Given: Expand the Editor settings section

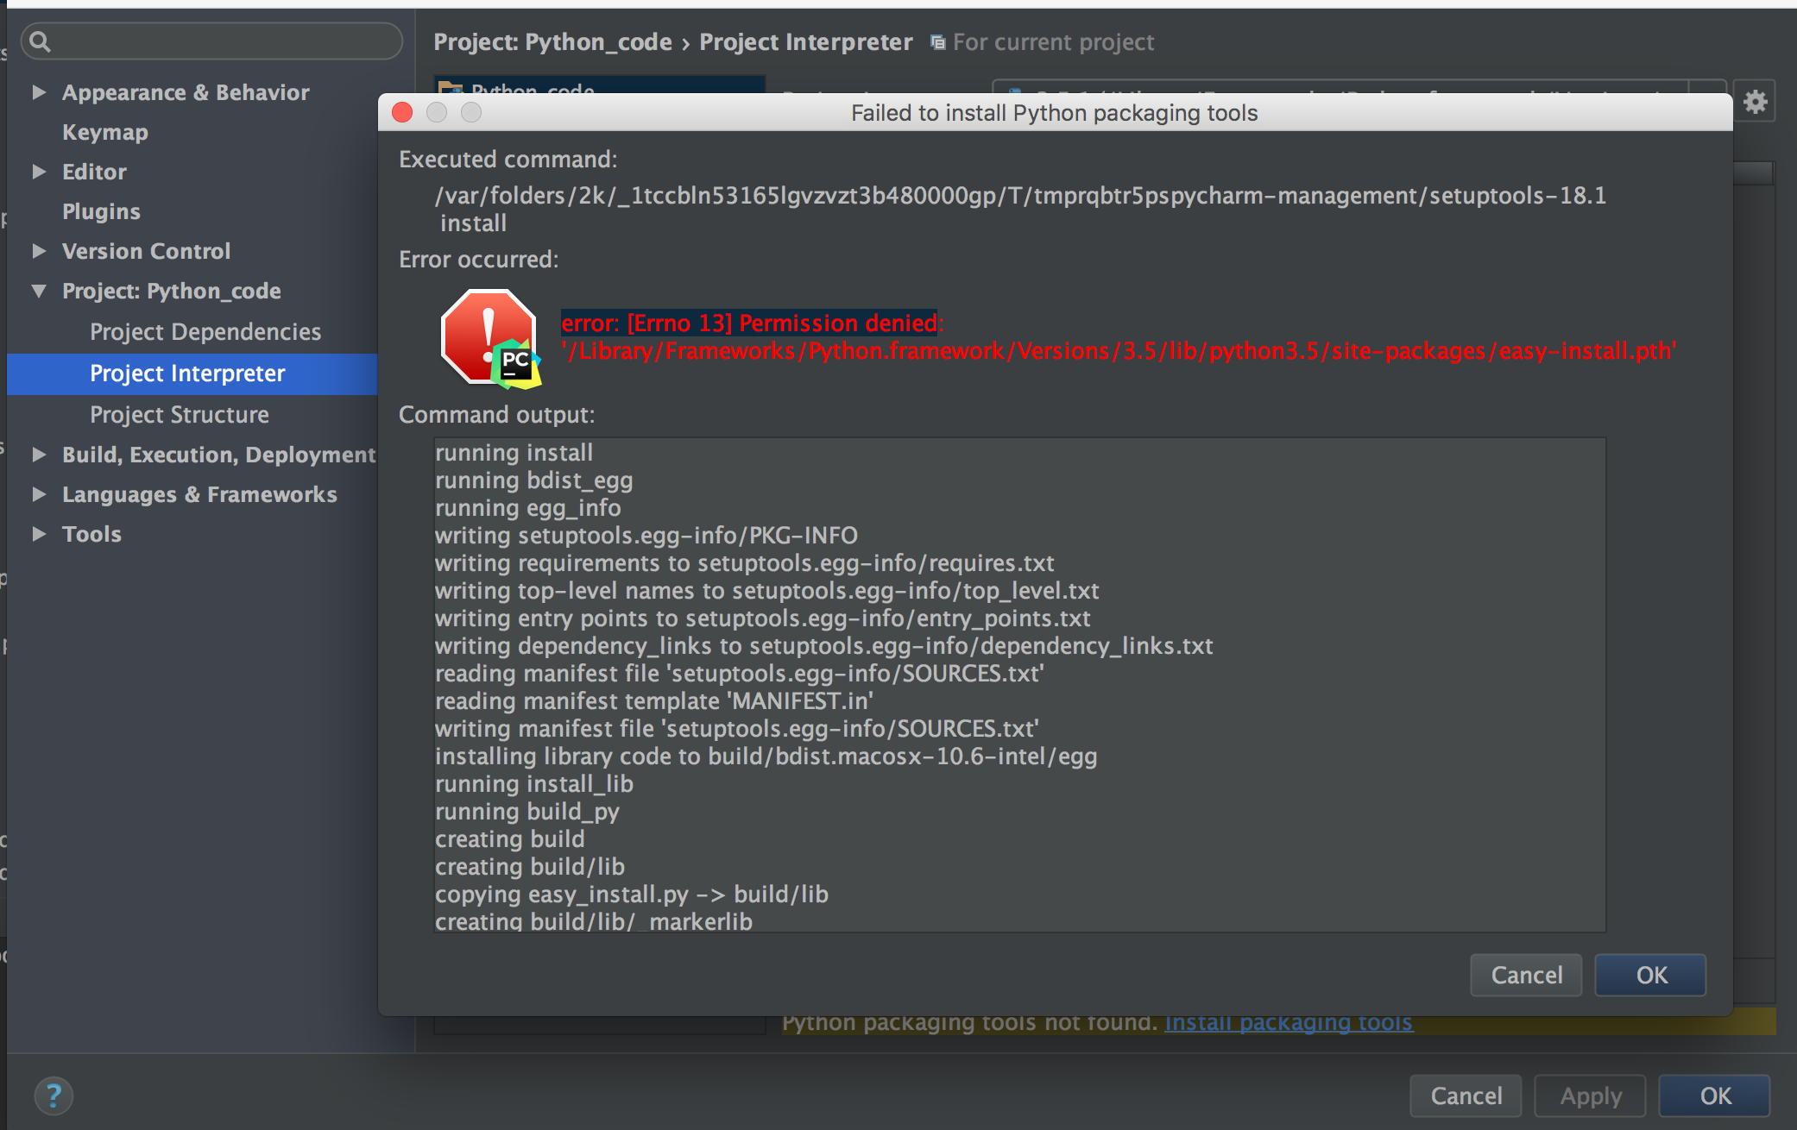Looking at the screenshot, I should (39, 172).
